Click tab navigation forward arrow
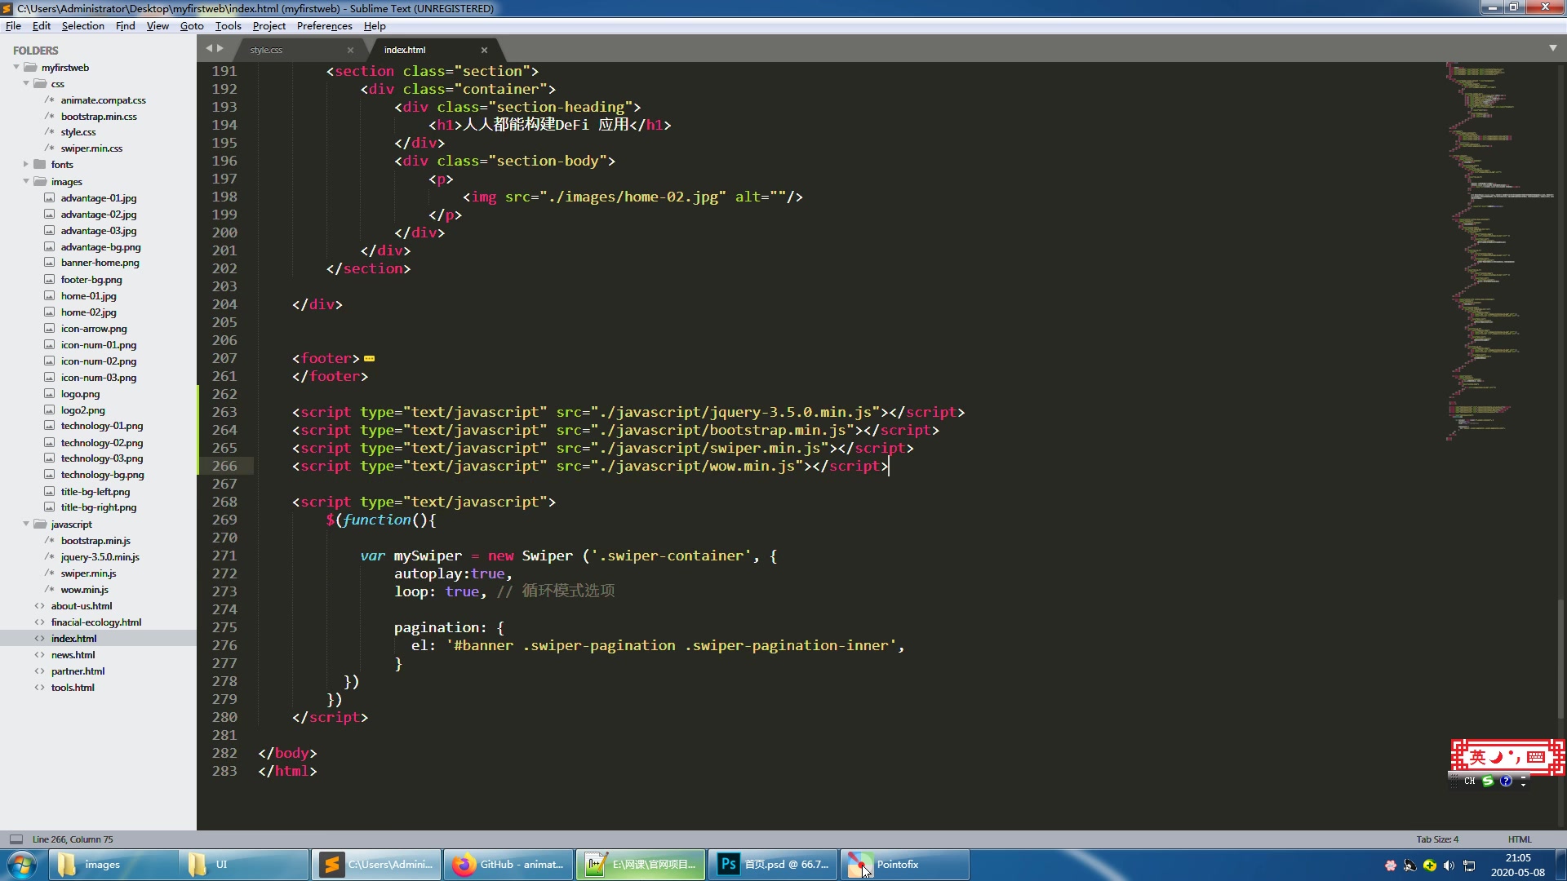The width and height of the screenshot is (1567, 881). coord(220,49)
